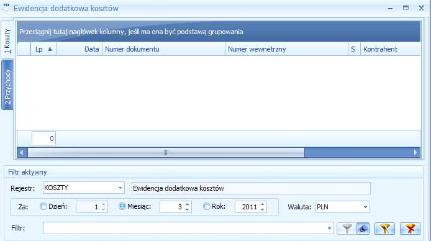This screenshot has height=241, width=431.
Task: Select the Miesiąc radio button
Action: 122,206
